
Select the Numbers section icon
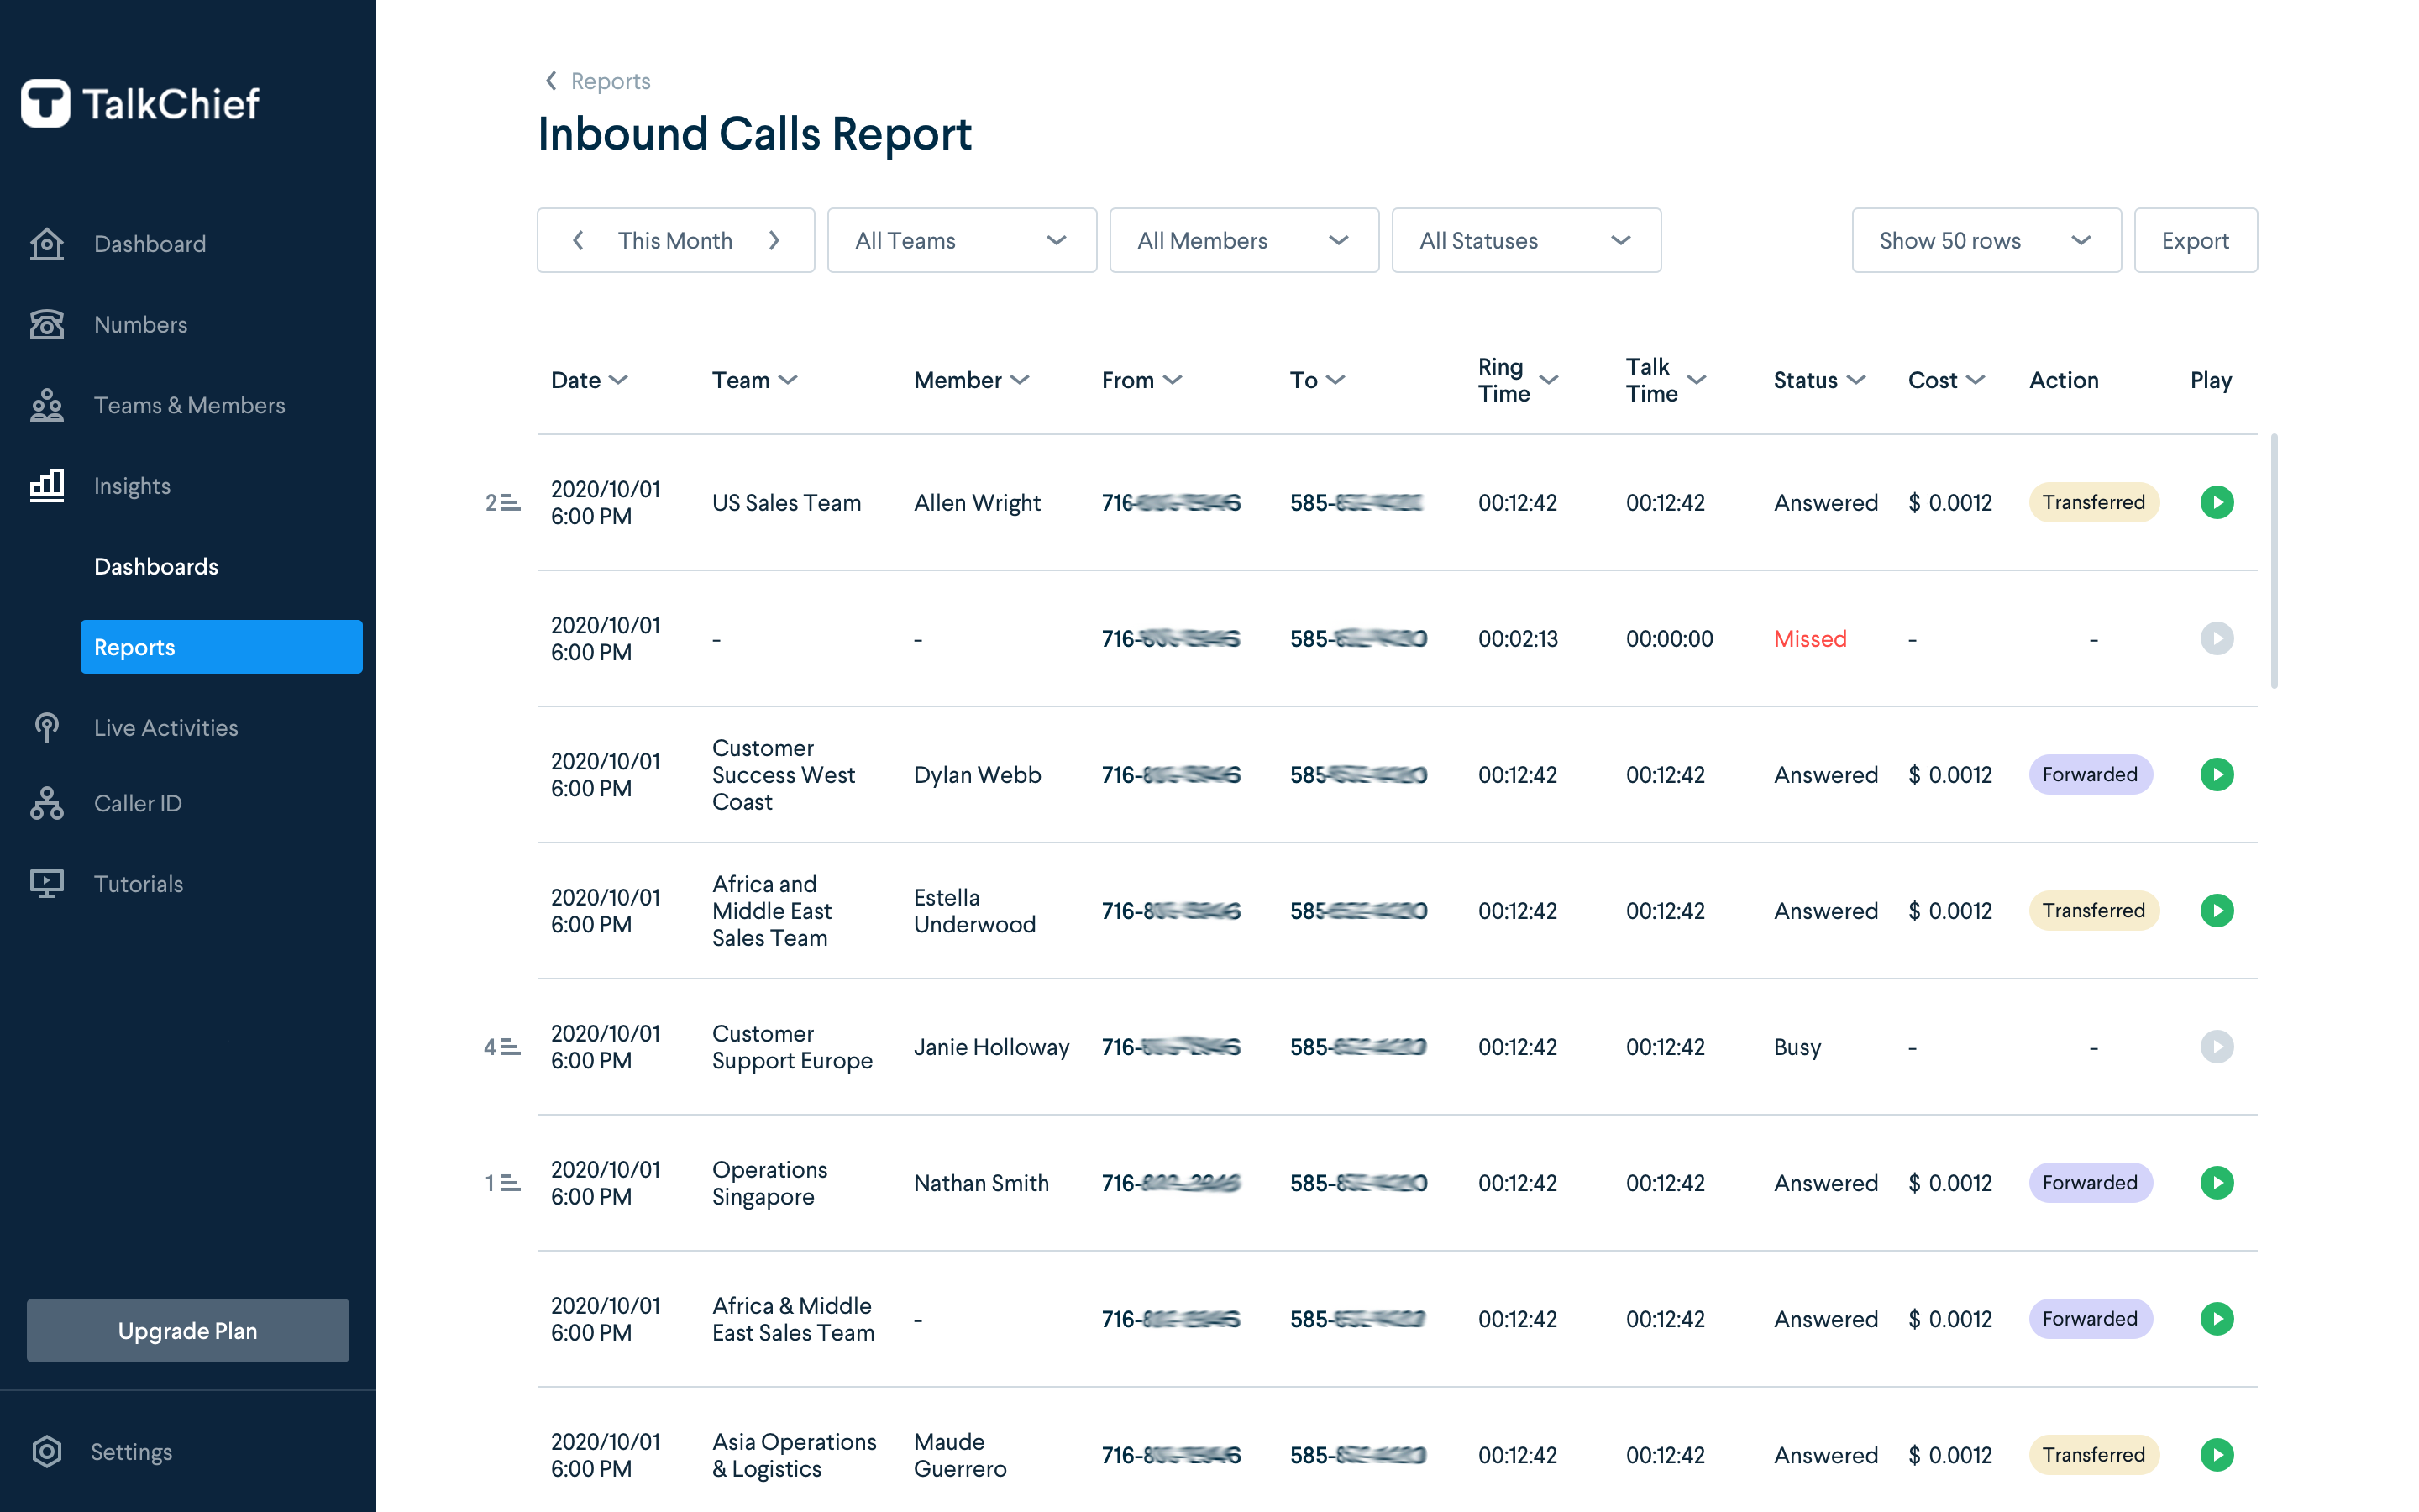coord(47,324)
